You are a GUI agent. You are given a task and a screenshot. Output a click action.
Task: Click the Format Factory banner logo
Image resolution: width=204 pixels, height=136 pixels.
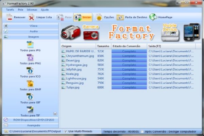click(x=131, y=32)
